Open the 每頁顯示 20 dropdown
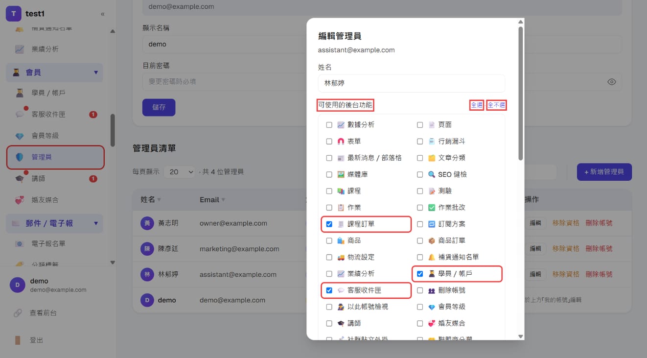Image resolution: width=647 pixels, height=358 pixels. tap(179, 172)
